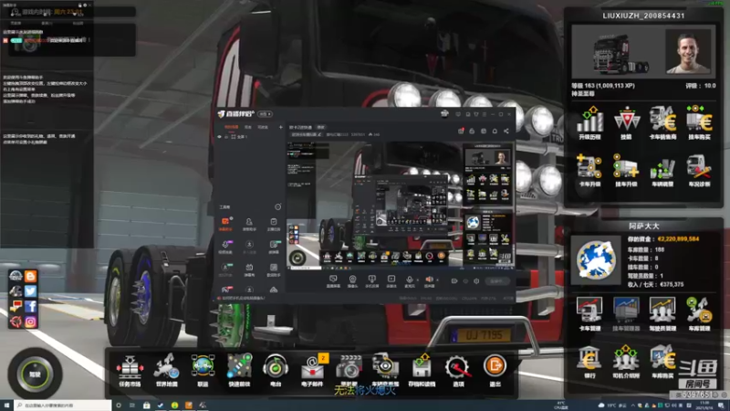Open the Instagram social shortcut
Viewport: 730px width, 411px height.
click(31, 321)
